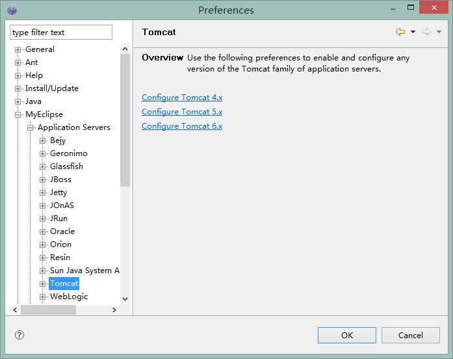
Task: Expand the JBoss server node
Action: coord(42,179)
